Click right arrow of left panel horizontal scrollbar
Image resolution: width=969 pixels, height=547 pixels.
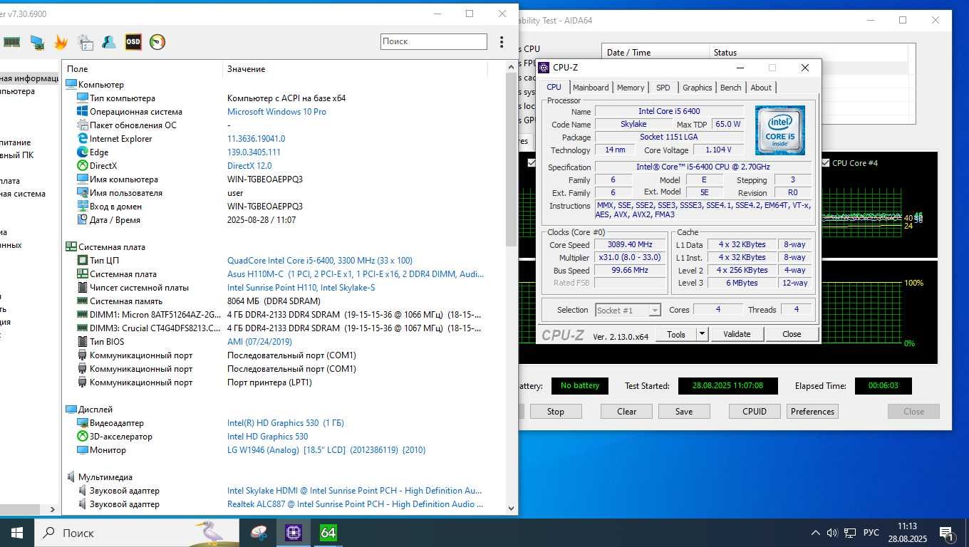pos(53,509)
